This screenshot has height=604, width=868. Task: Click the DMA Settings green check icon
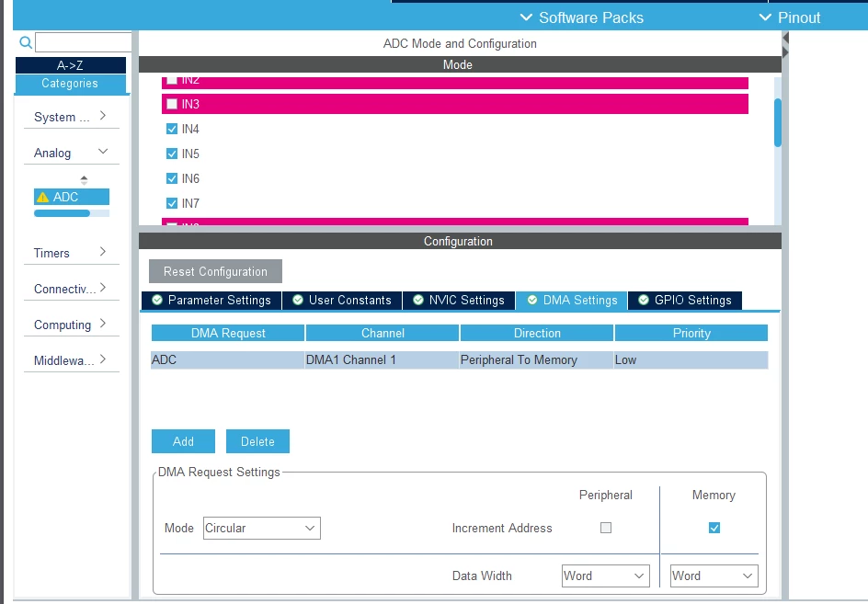tap(532, 300)
